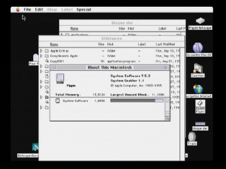This screenshot has width=226, height=169.
Task: Click the Apple Extras folder icon
Action: pyautogui.click(x=47, y=51)
